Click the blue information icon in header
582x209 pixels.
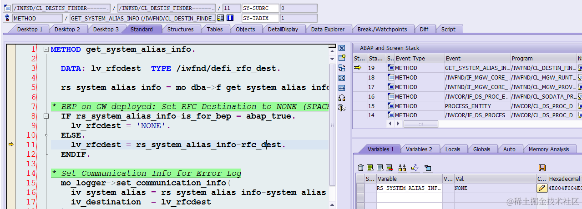[230, 18]
